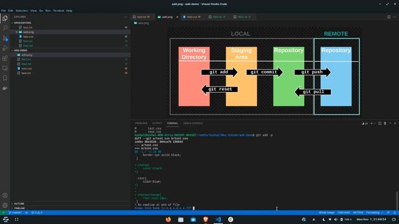
Task: Click the master* branch in status bar
Action: (x=15, y=213)
